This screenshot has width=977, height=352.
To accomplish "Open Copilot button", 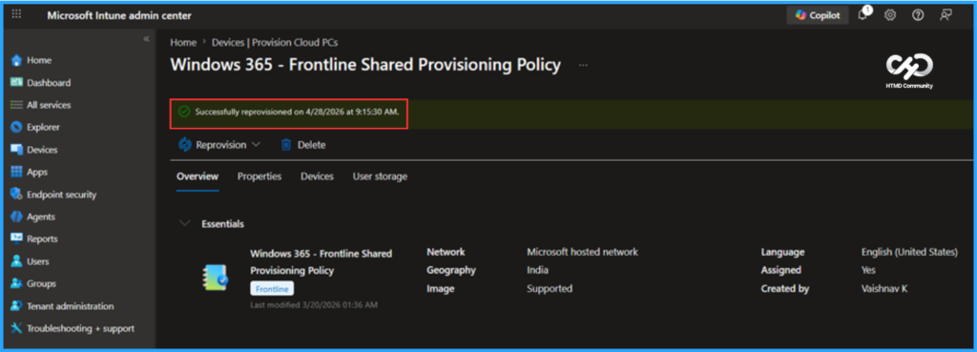I will (x=818, y=15).
